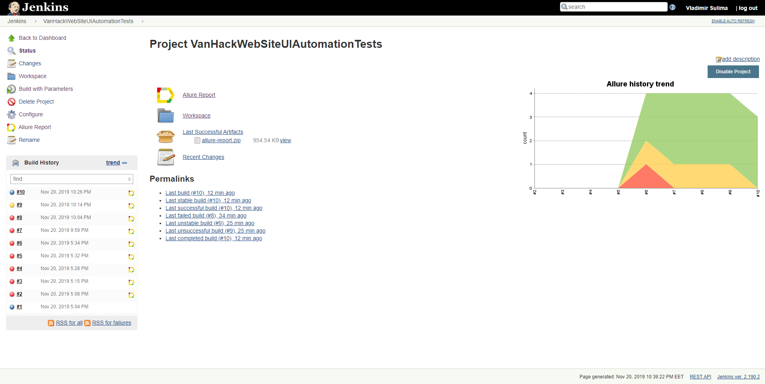
Task: Click the Changes notepad icon in sidebar
Action: tap(11, 63)
